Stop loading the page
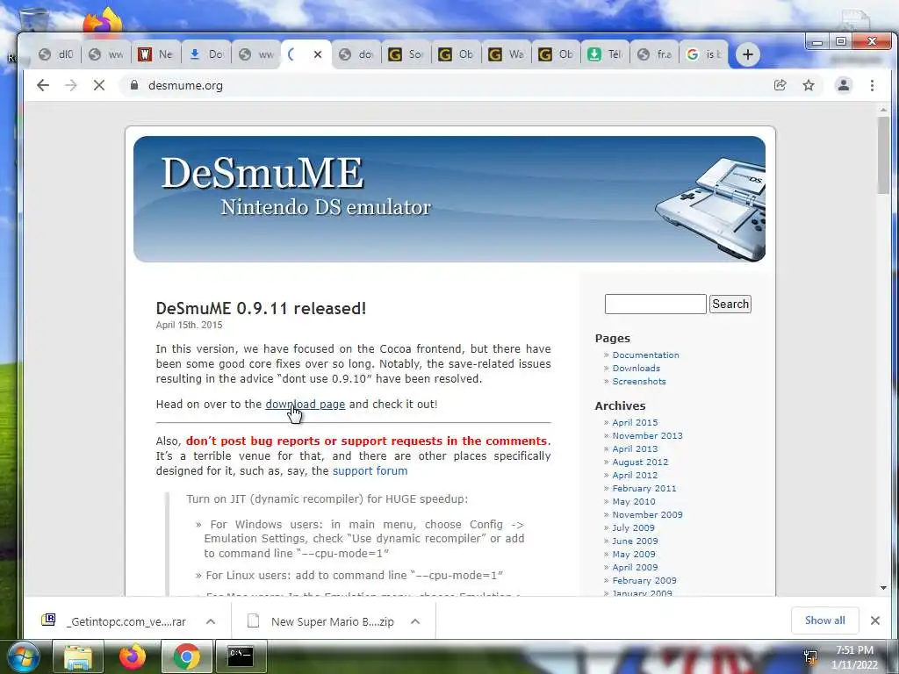The width and height of the screenshot is (899, 674). coord(99,85)
